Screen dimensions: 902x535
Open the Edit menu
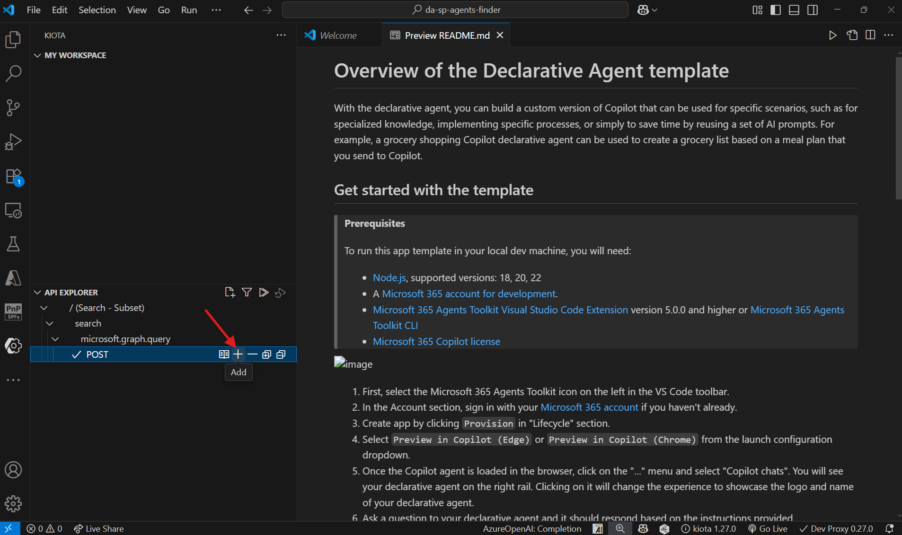click(60, 10)
